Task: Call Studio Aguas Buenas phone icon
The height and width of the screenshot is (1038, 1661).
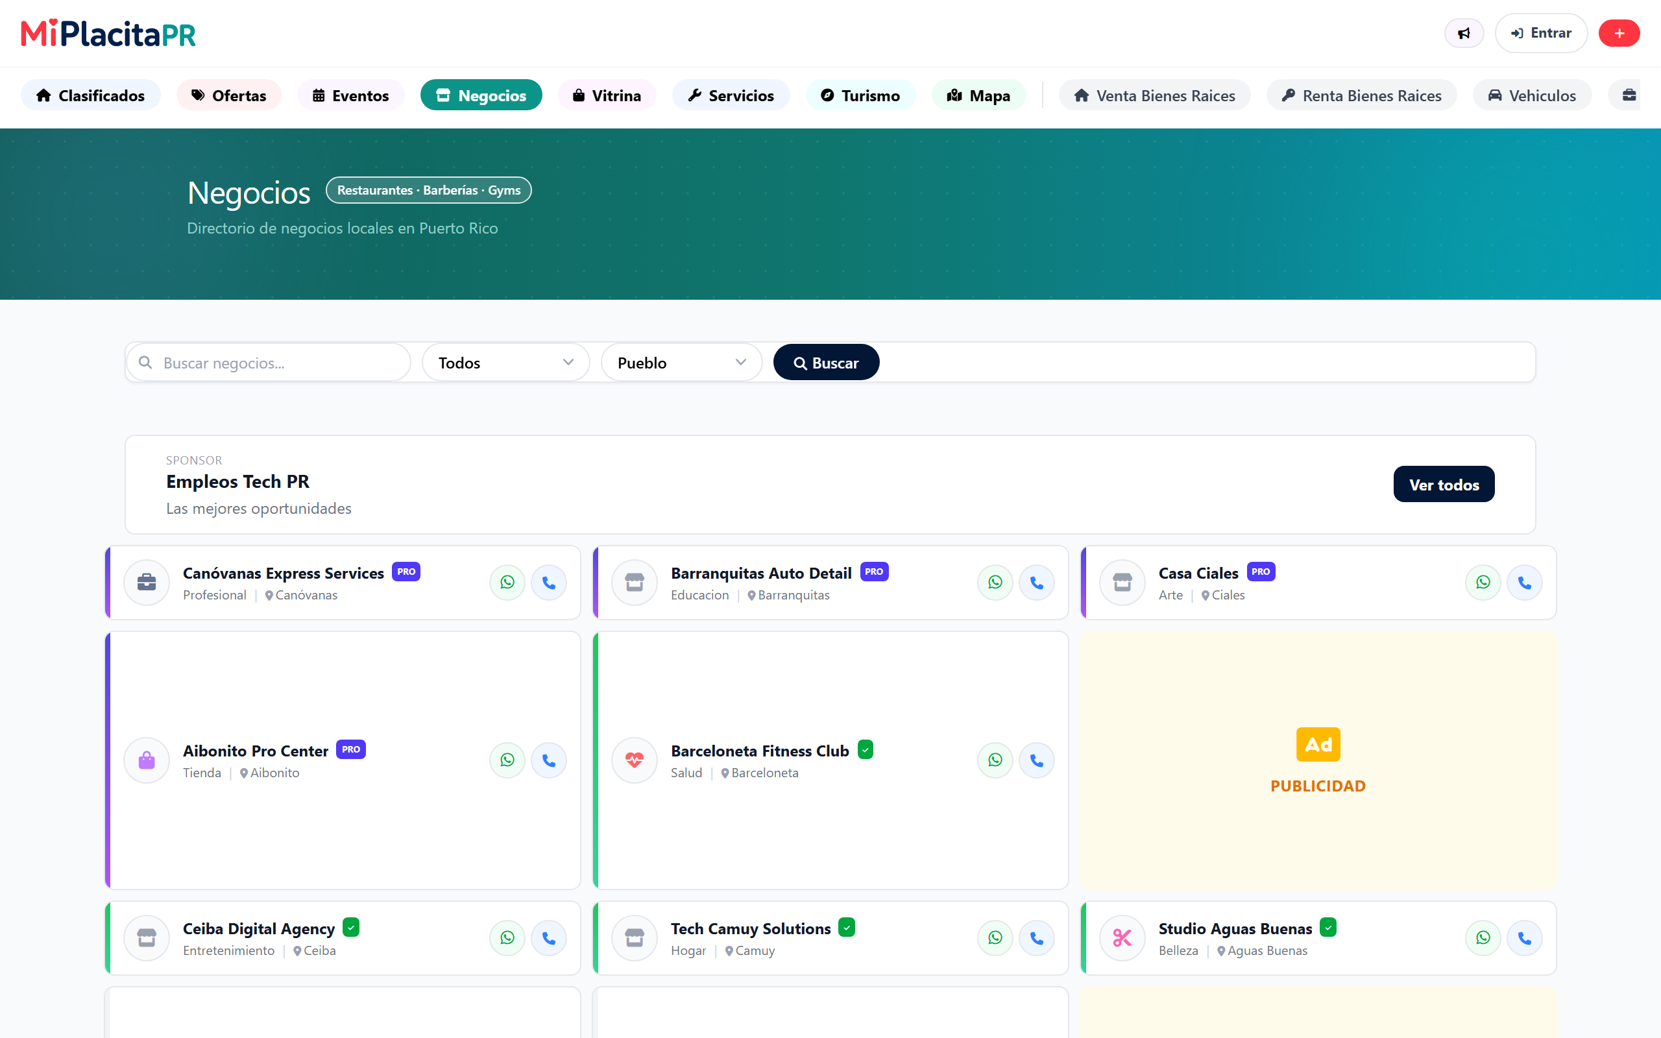Action: (x=1524, y=938)
